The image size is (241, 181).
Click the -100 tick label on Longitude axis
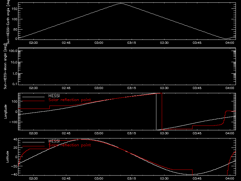(13, 122)
